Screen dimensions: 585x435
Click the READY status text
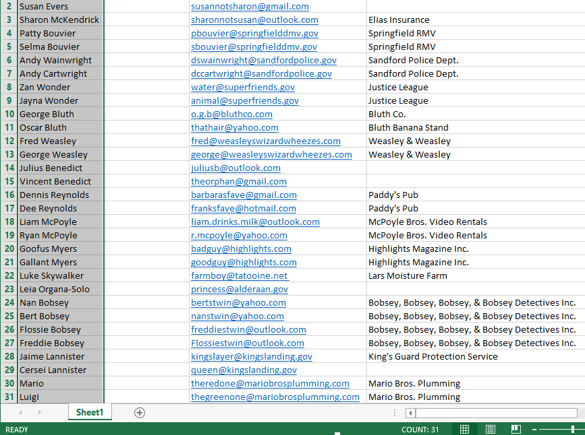pyautogui.click(x=17, y=430)
